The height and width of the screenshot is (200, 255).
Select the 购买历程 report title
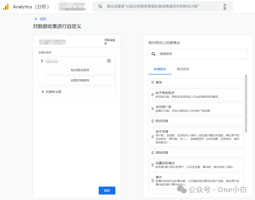(162, 121)
